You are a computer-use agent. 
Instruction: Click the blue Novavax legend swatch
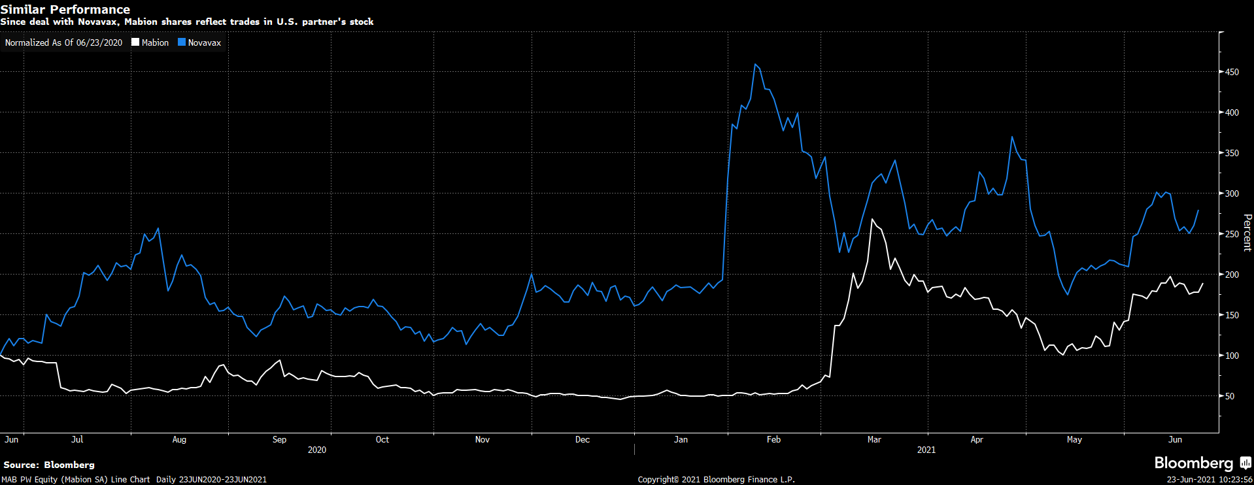coord(182,42)
